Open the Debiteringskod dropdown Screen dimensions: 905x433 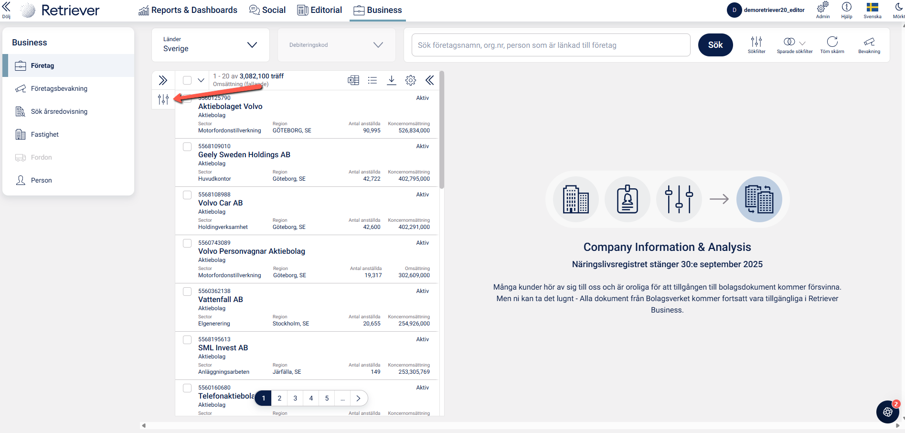point(337,45)
